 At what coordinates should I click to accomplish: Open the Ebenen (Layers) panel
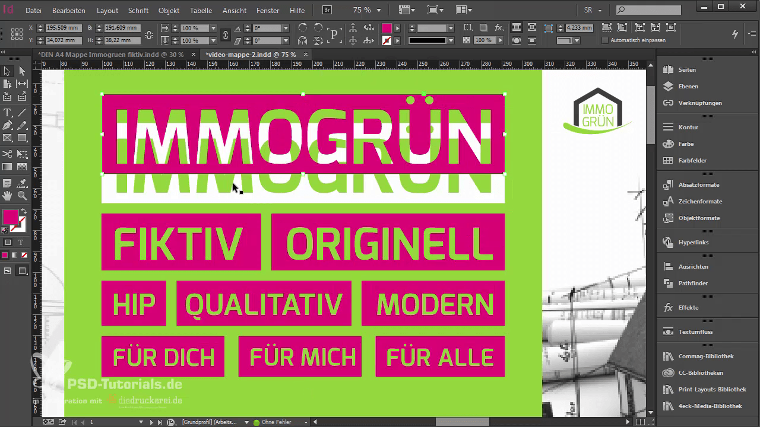pos(688,87)
